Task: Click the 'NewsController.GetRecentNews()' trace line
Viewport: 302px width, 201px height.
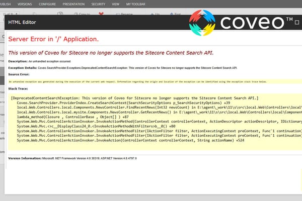Action: [x=159, y=112]
